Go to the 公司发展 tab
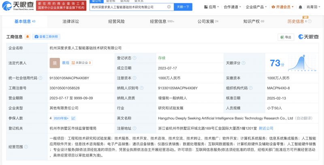Screen dimensions: 324x165 (x=208, y=21)
